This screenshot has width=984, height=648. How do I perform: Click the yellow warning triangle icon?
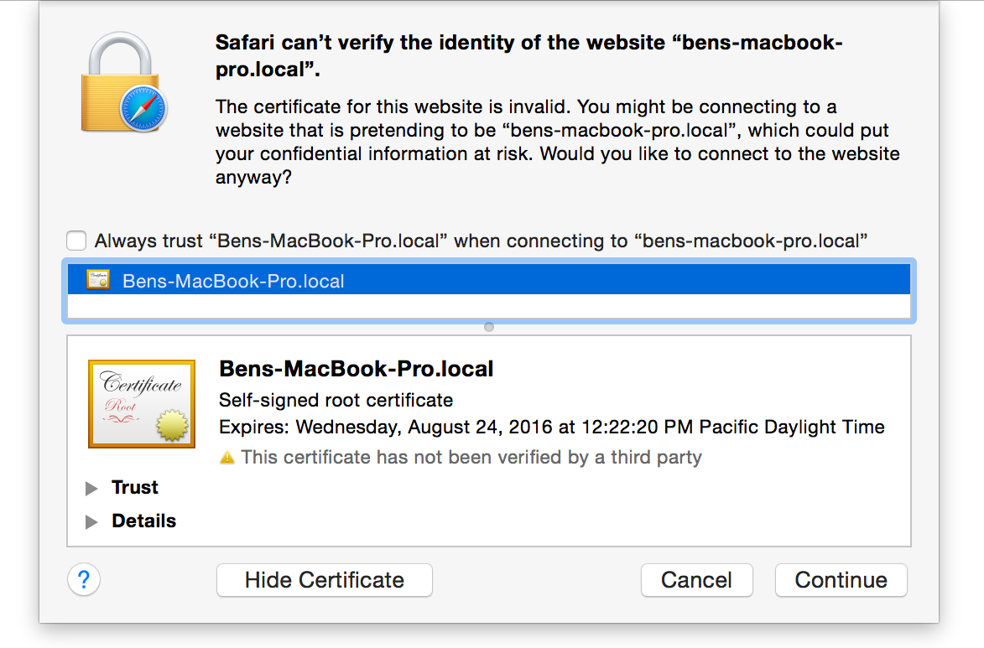pos(226,458)
